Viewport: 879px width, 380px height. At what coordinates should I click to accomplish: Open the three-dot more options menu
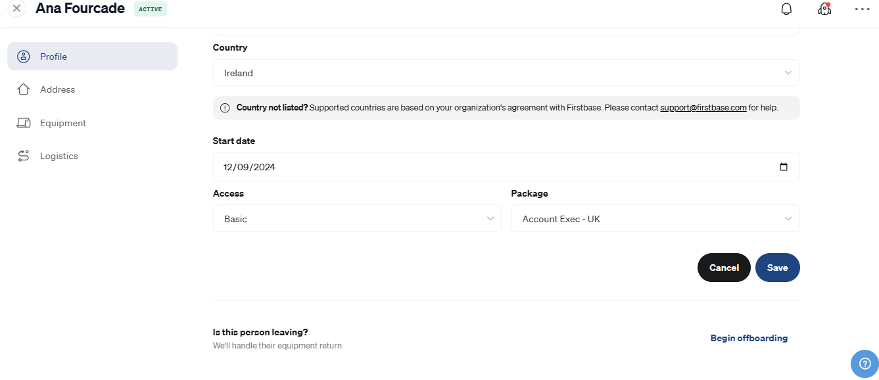click(862, 9)
